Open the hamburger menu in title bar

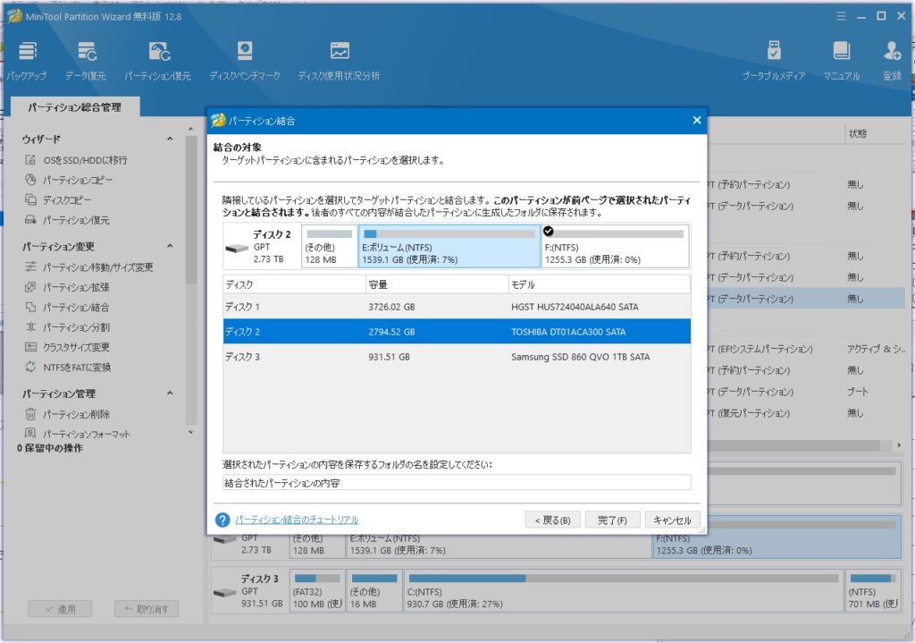(842, 16)
